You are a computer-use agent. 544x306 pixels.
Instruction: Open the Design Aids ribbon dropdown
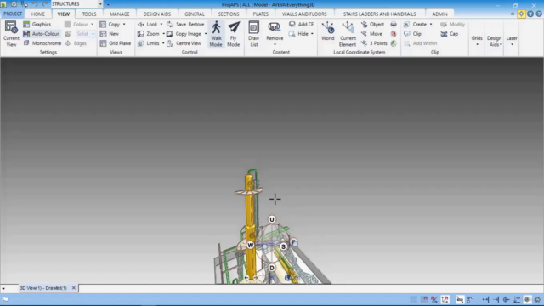[x=494, y=41]
